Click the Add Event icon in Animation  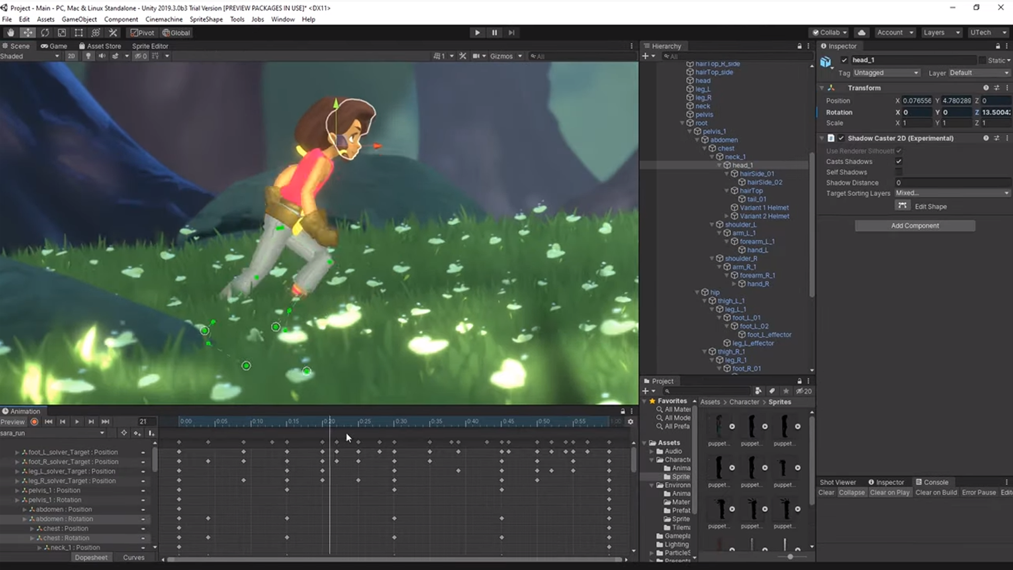(x=151, y=433)
